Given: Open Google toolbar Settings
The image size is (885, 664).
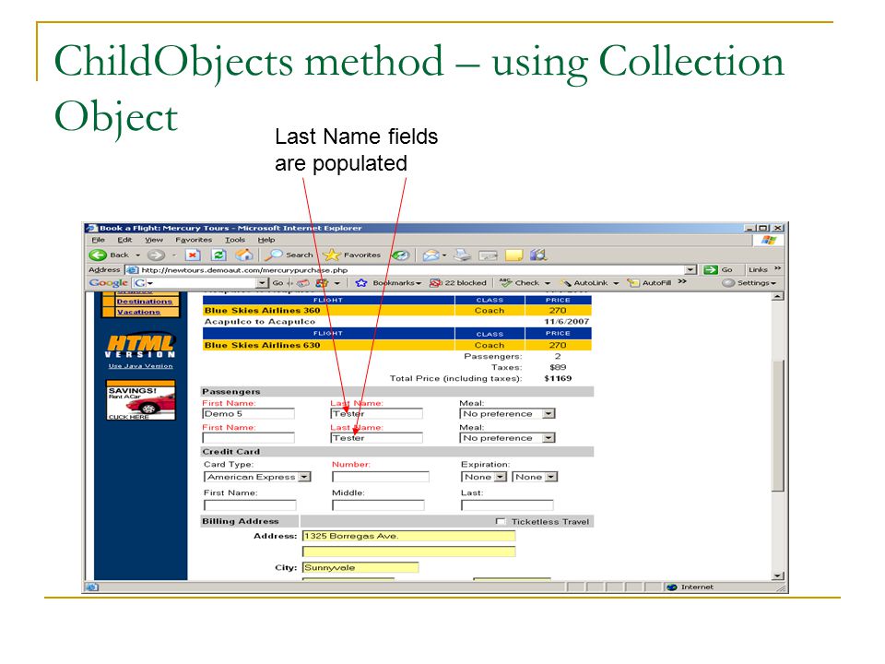Looking at the screenshot, I should (749, 283).
